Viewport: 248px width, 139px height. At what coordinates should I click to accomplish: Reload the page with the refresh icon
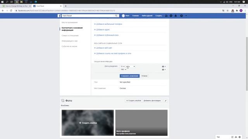tap(11, 10)
